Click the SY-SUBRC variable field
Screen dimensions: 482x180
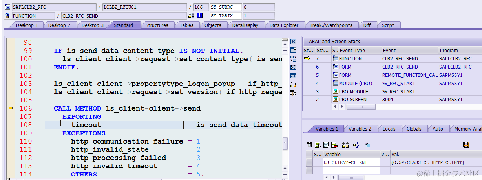click(x=226, y=7)
